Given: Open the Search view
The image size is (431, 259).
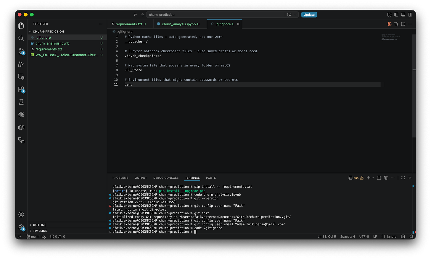Looking at the screenshot, I should (x=21, y=38).
